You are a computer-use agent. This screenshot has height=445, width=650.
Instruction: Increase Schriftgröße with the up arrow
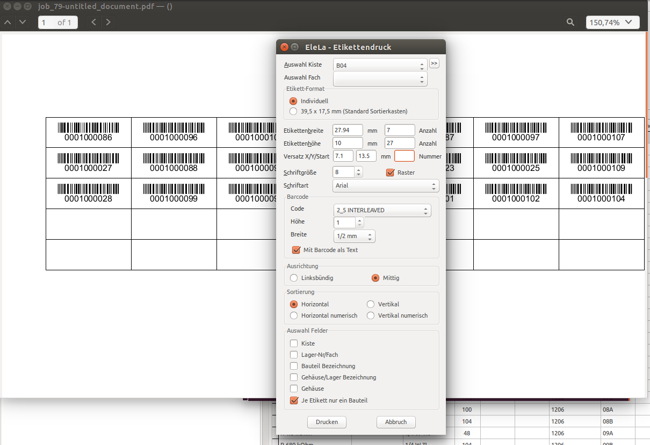359,169
